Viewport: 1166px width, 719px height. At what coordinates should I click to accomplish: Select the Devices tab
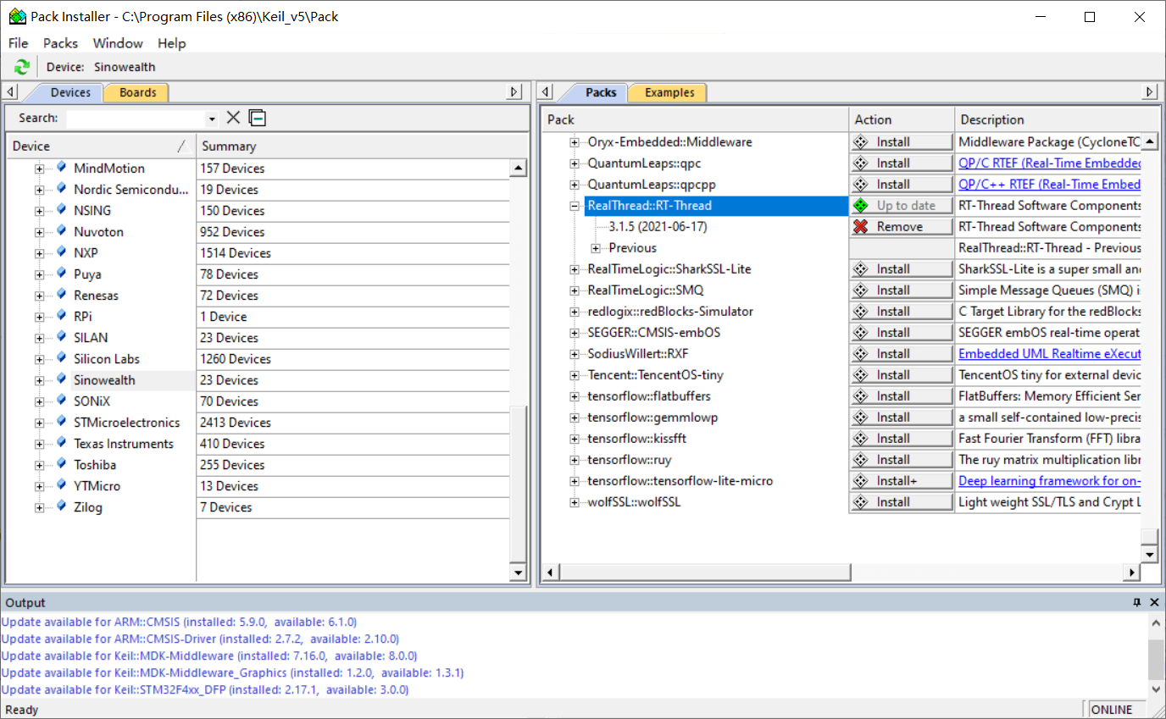tap(69, 92)
